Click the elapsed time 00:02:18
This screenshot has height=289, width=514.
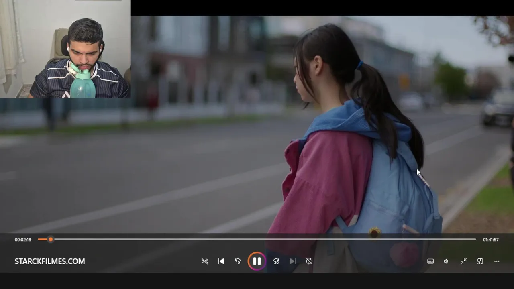[x=23, y=240]
